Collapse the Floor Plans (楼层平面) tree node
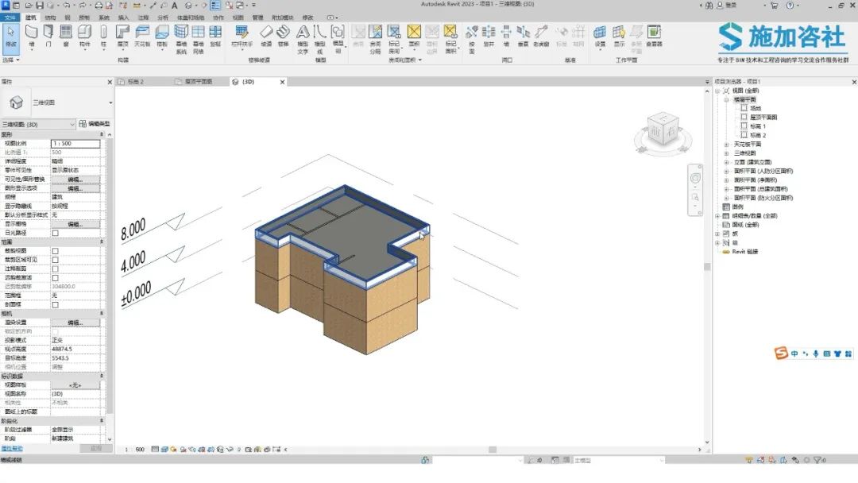The image size is (858, 483). click(x=727, y=99)
